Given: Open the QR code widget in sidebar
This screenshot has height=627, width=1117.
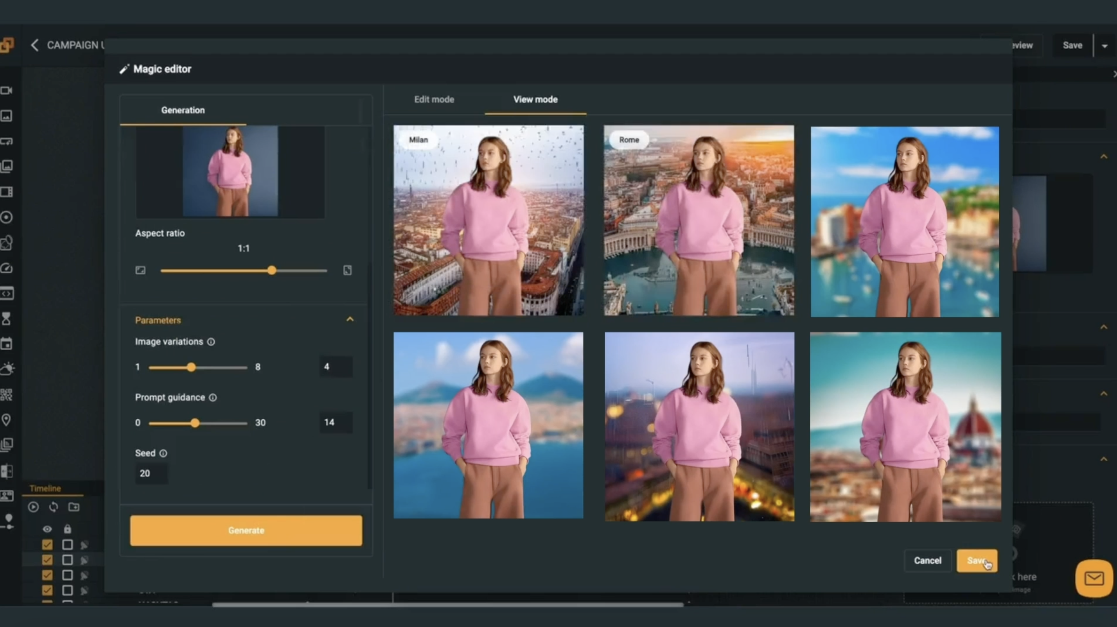Looking at the screenshot, I should [x=6, y=394].
